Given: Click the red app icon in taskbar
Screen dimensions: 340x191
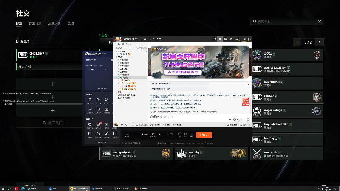Looking at the screenshot, I should point(16,188).
